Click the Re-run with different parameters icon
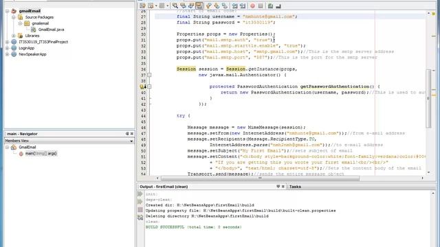440x247 pixels. [x=140, y=202]
